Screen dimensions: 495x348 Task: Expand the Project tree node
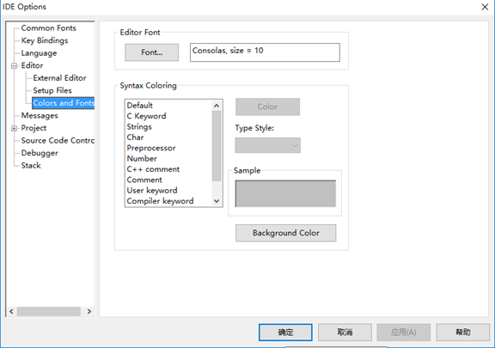pos(14,128)
